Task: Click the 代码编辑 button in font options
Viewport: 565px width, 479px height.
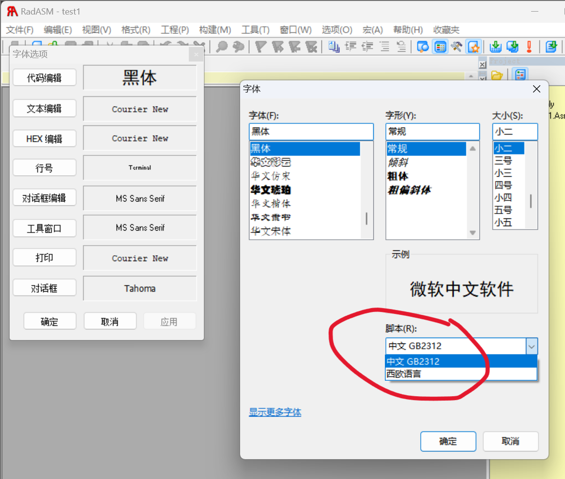Action: [44, 78]
